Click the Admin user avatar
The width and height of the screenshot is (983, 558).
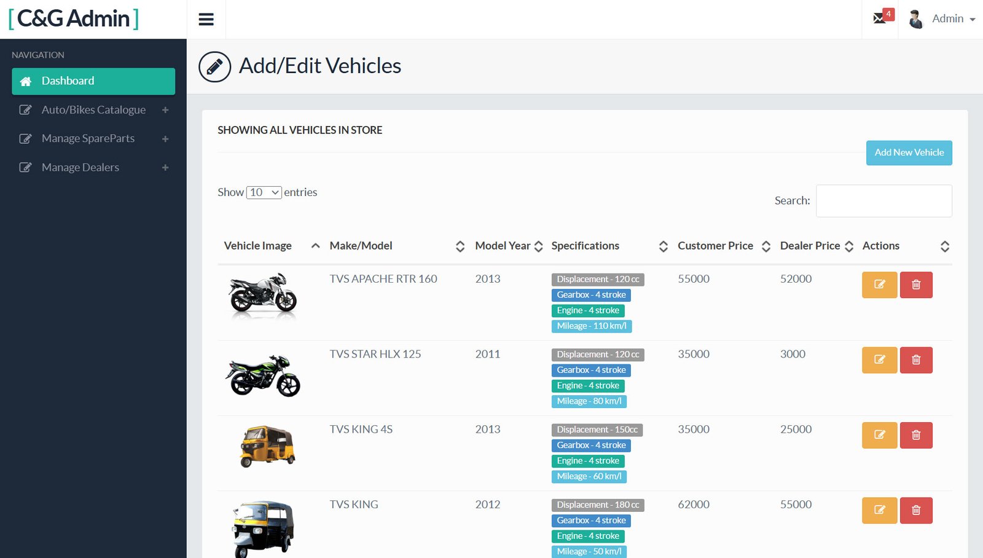click(x=916, y=19)
